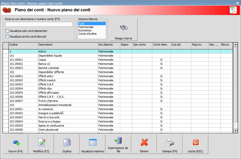
Task: Enable Visualizza solo conti elementari
Action: 7,31
